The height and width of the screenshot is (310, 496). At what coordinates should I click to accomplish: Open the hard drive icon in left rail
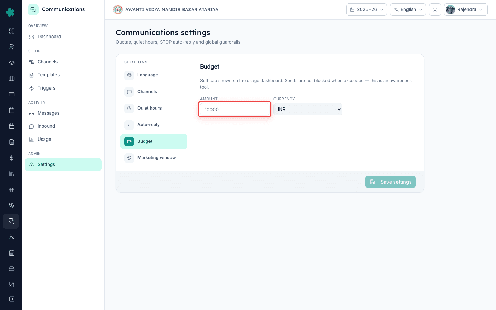point(12,269)
